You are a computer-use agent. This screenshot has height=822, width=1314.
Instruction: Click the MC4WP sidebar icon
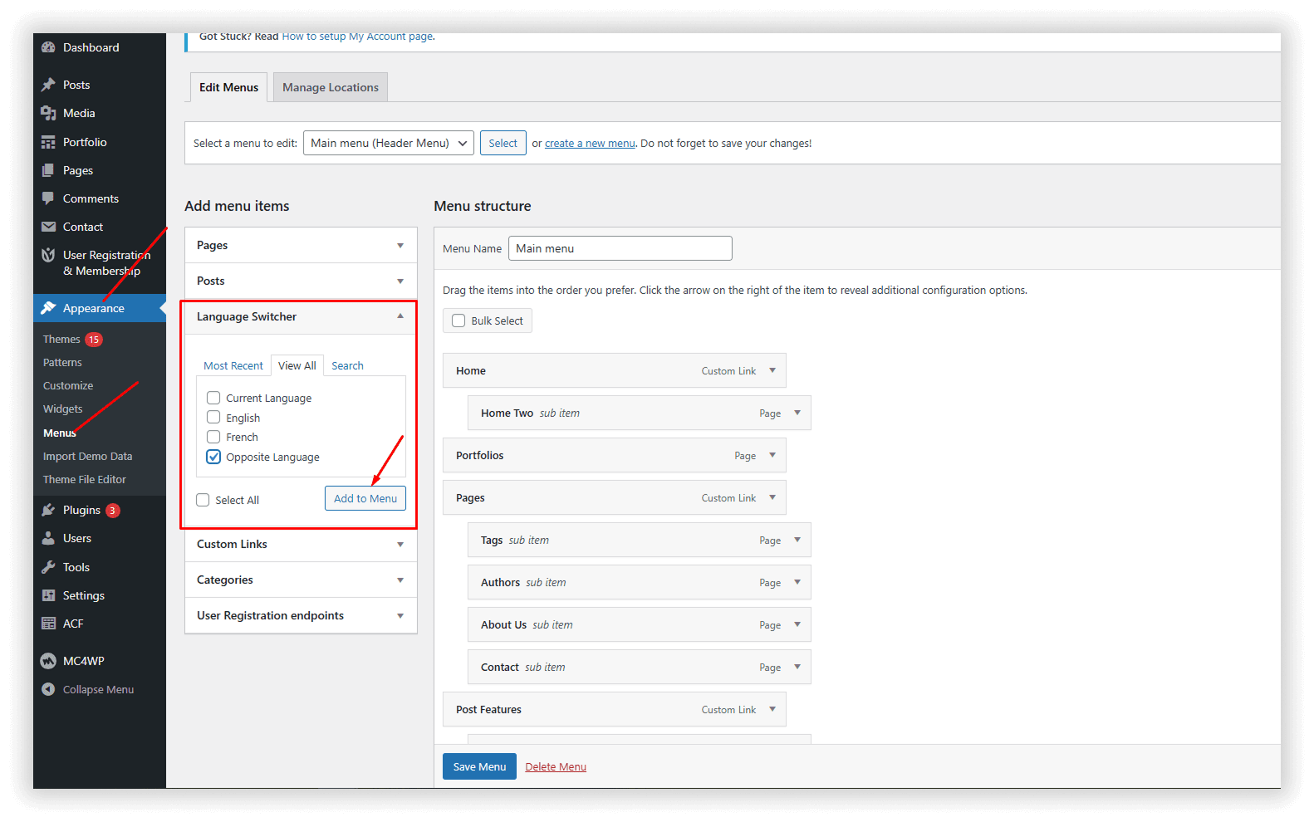tap(48, 661)
